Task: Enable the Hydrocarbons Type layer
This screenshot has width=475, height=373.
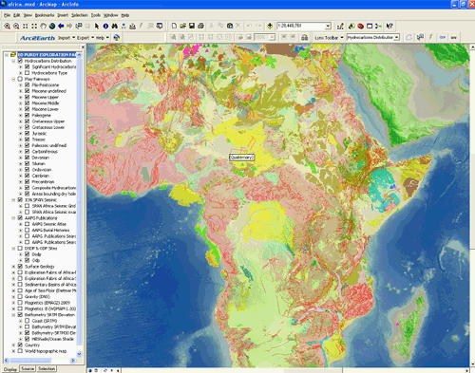Action: point(28,73)
